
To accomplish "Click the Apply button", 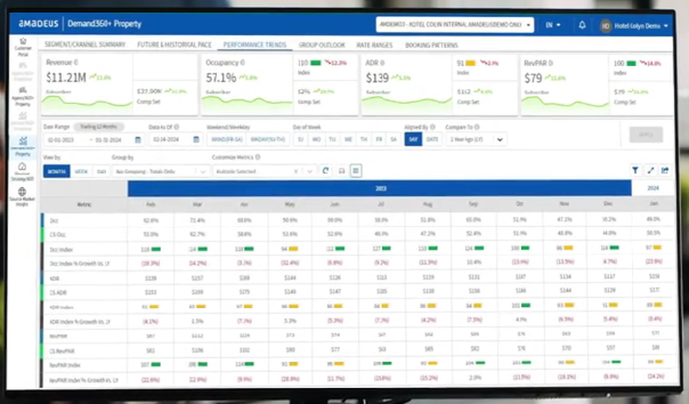I will (x=646, y=134).
